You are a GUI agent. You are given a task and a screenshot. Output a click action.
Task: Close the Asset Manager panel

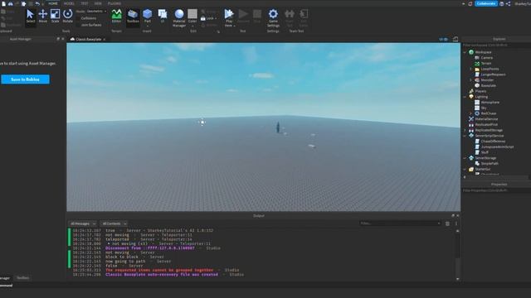[63, 39]
